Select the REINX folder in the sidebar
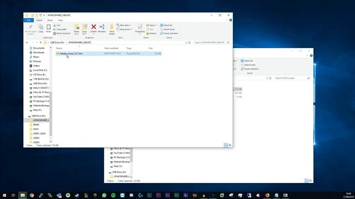Screen dimensions: 355x199 (x=34, y=124)
